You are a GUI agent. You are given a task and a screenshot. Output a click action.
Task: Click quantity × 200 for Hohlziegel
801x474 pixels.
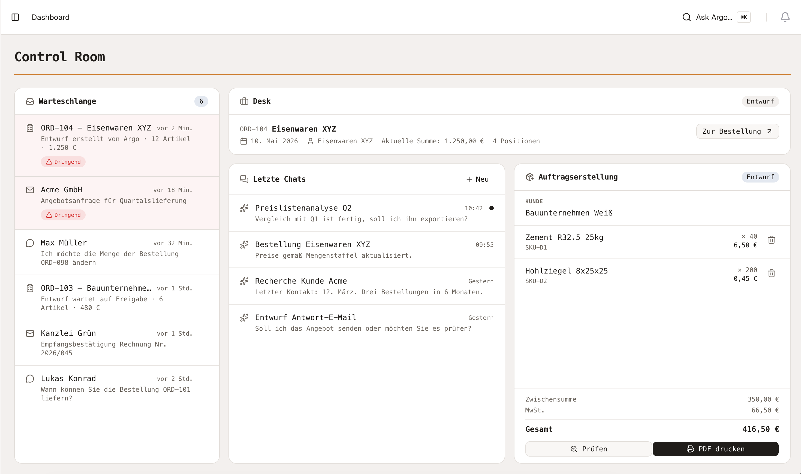[x=747, y=270]
